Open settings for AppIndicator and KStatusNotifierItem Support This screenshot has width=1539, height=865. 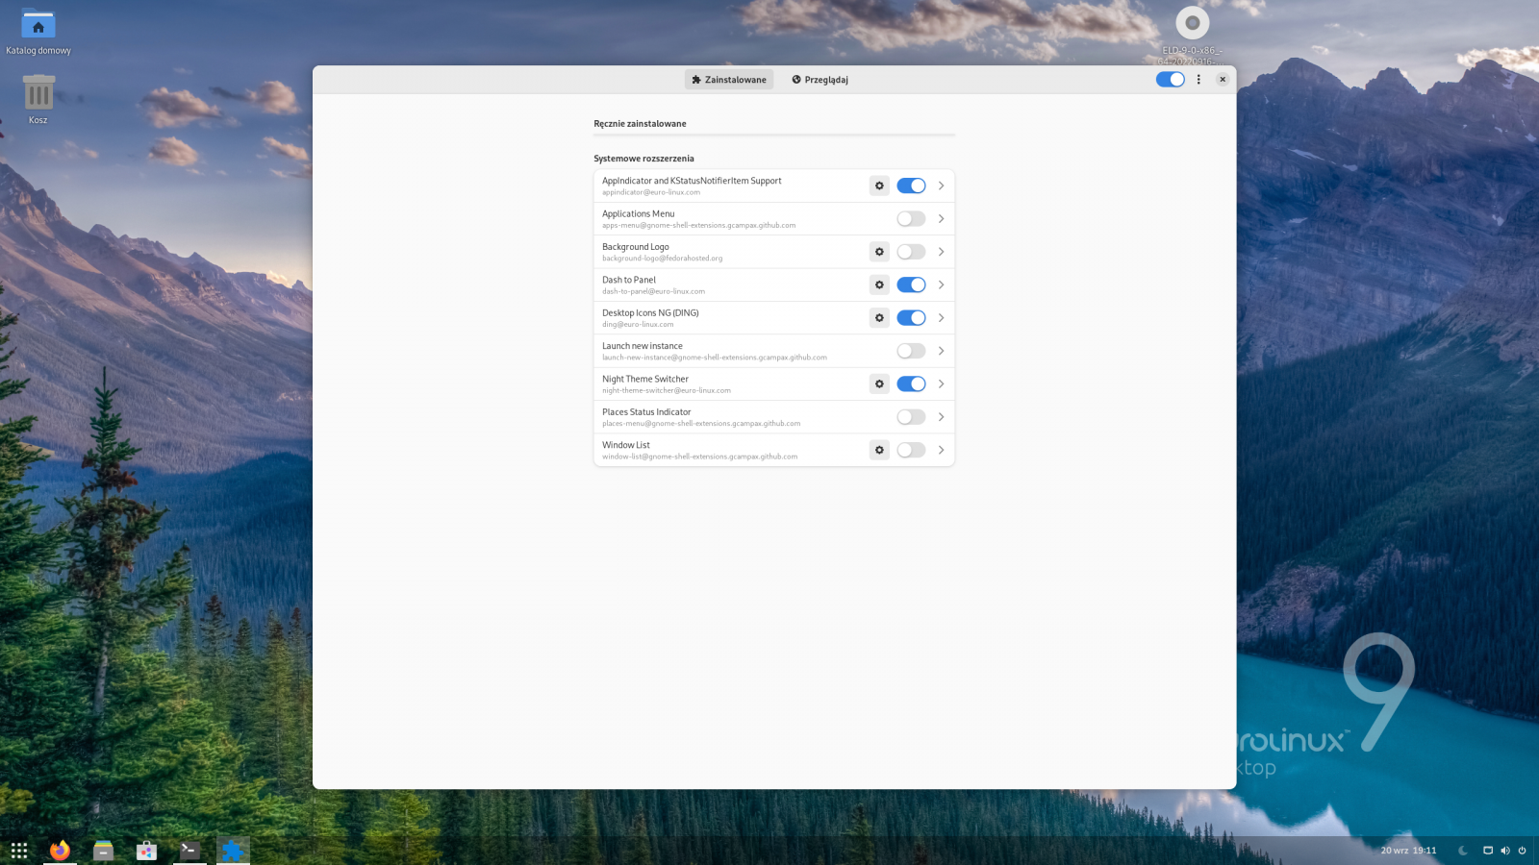(x=879, y=185)
